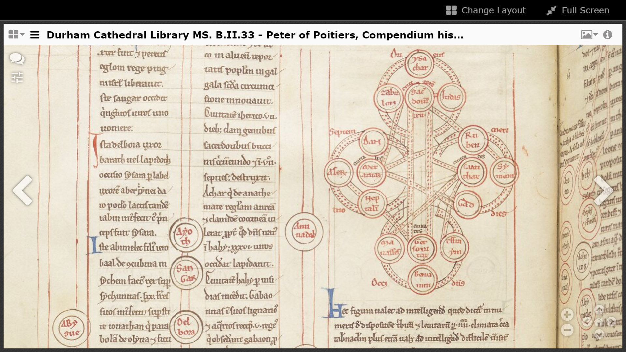Open the image view mode dropdown

[589, 35]
